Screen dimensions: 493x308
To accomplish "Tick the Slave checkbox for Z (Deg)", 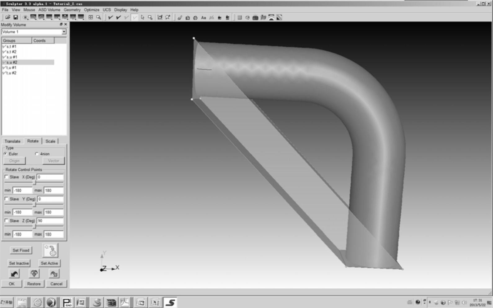I will pos(7,220).
